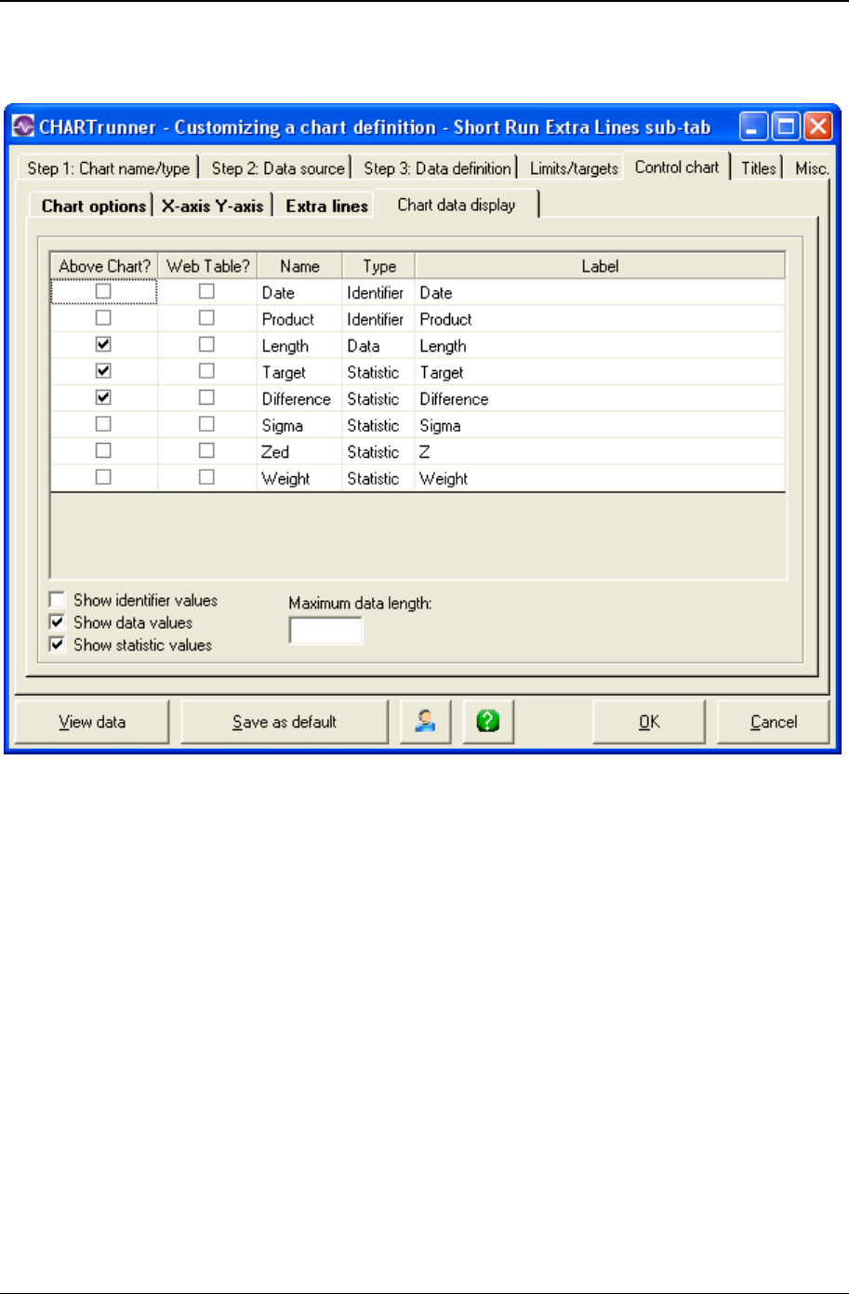Toggle Show statistic values checkbox
849x1294 pixels.
[x=58, y=645]
